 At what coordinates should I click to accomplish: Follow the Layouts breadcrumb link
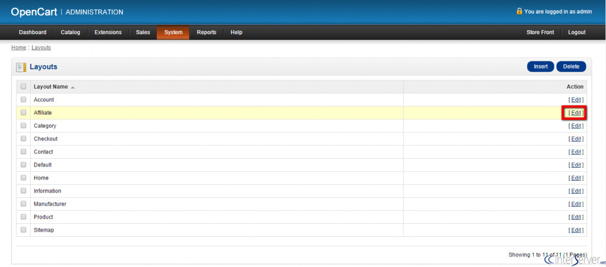coord(41,48)
